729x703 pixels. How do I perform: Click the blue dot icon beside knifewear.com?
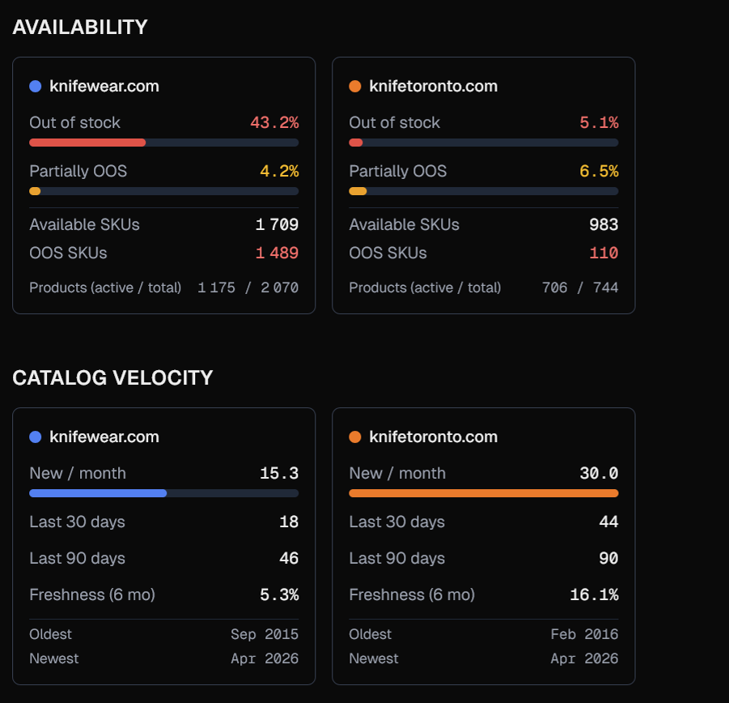(x=35, y=86)
